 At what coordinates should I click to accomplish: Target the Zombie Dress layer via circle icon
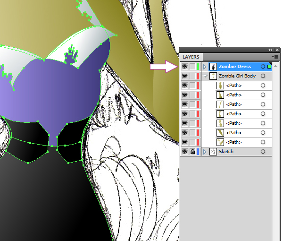coord(263,67)
